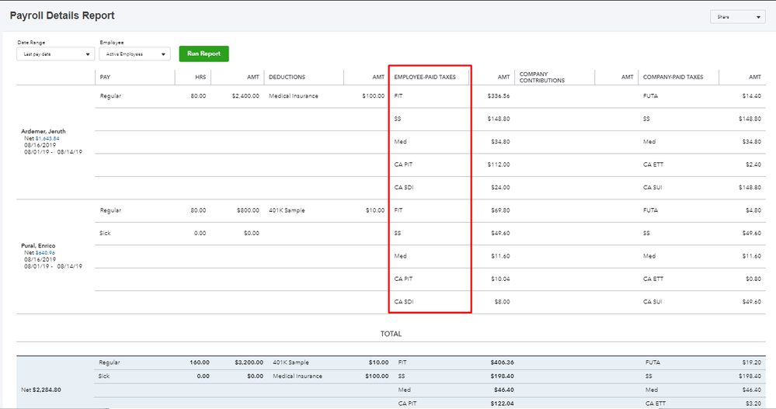This screenshot has height=409, width=776.
Task: Click total regular pay $3,200.00
Action: point(249,362)
